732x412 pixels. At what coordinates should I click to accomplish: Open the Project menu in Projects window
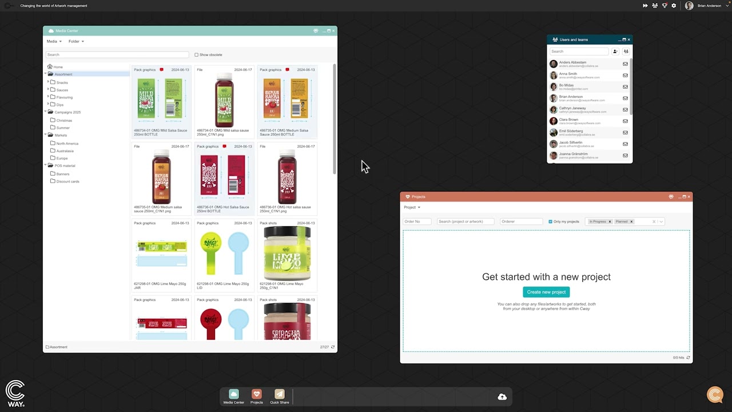click(x=412, y=207)
